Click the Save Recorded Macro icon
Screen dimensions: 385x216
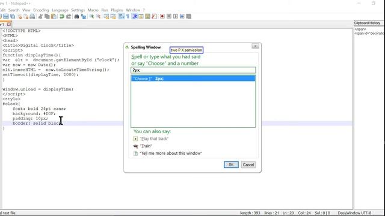pyautogui.click(x=188, y=16)
